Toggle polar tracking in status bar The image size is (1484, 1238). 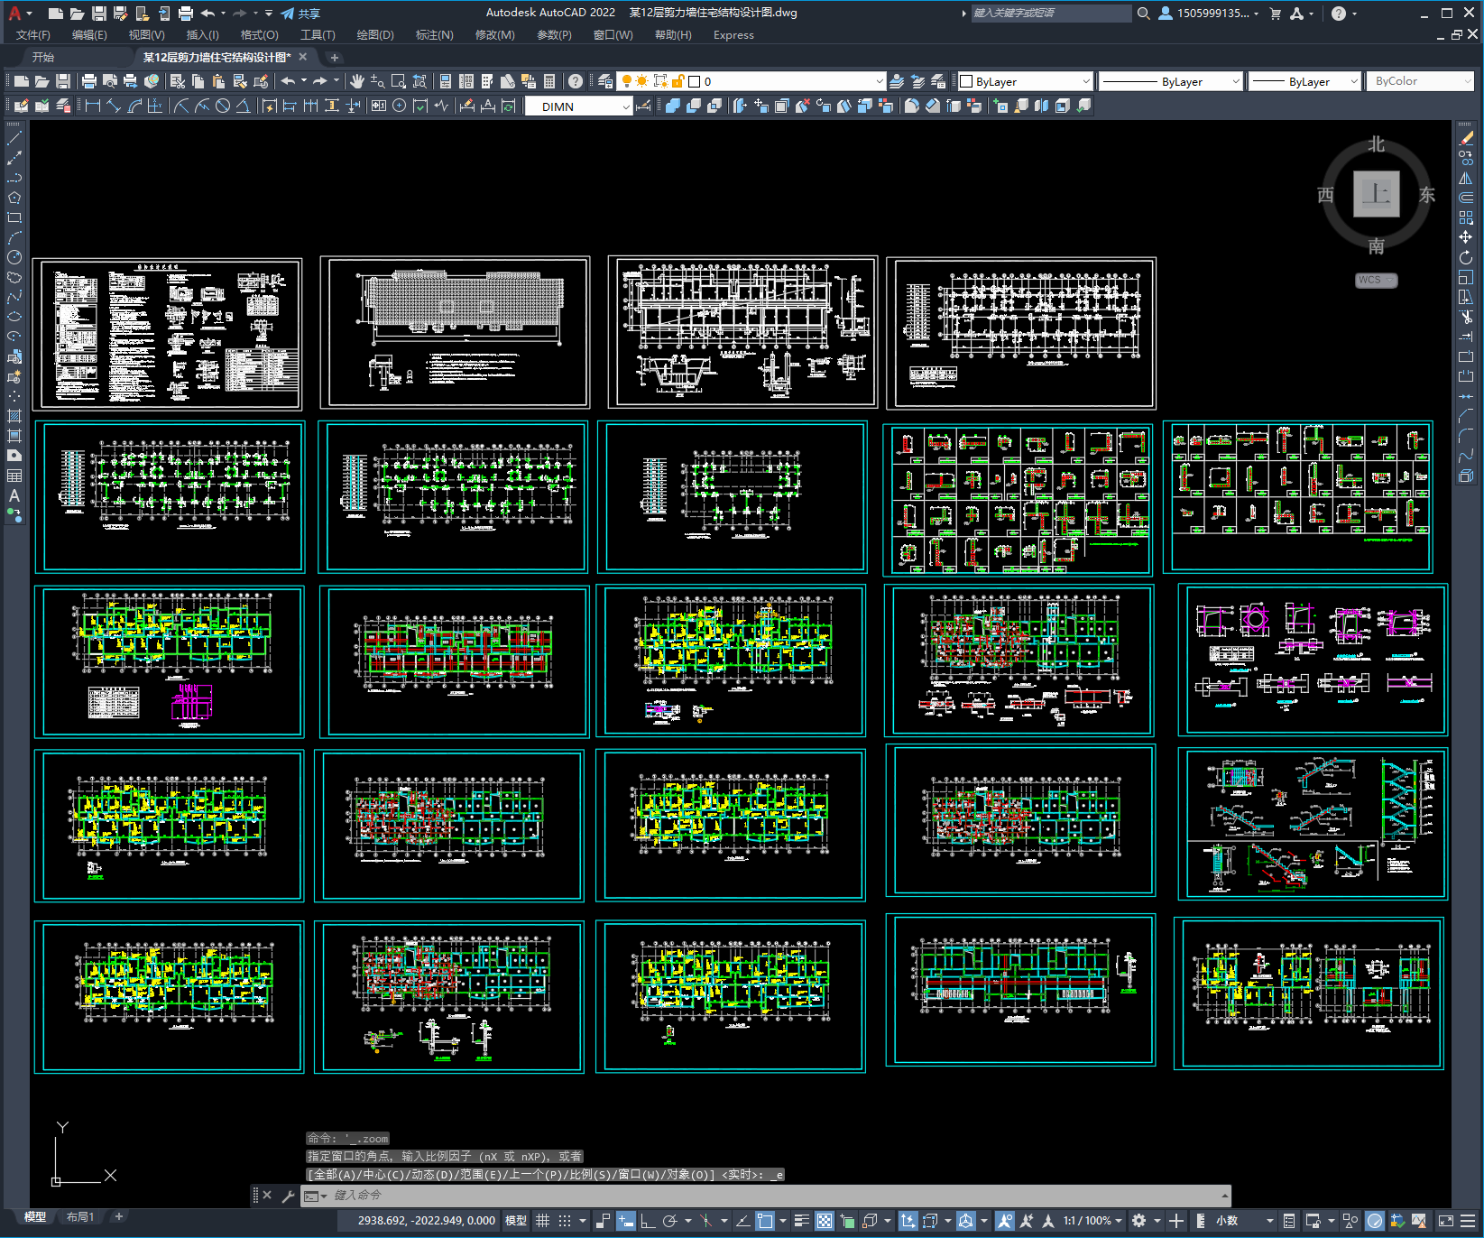coord(669,1220)
